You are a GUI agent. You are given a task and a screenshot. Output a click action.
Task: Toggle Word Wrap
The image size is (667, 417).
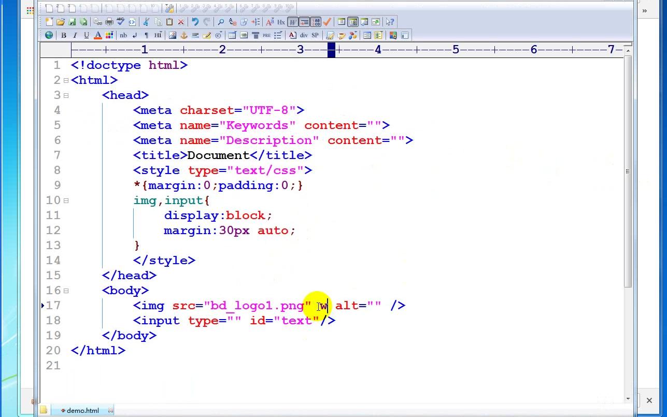pos(293,22)
